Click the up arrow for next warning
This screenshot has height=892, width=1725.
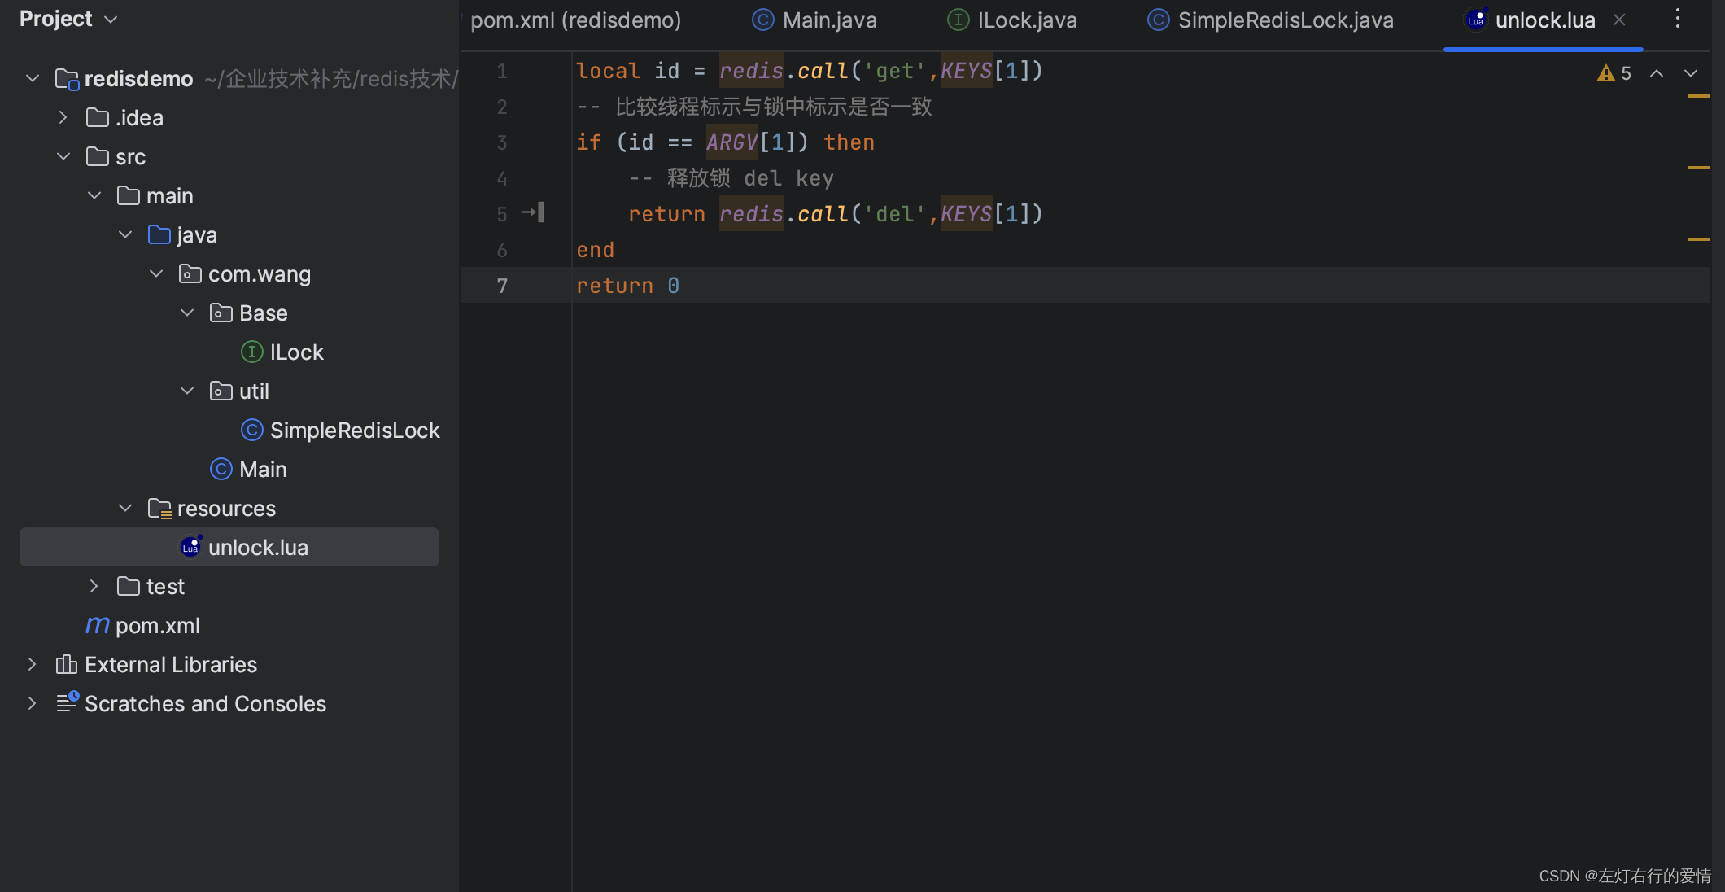1656,71
